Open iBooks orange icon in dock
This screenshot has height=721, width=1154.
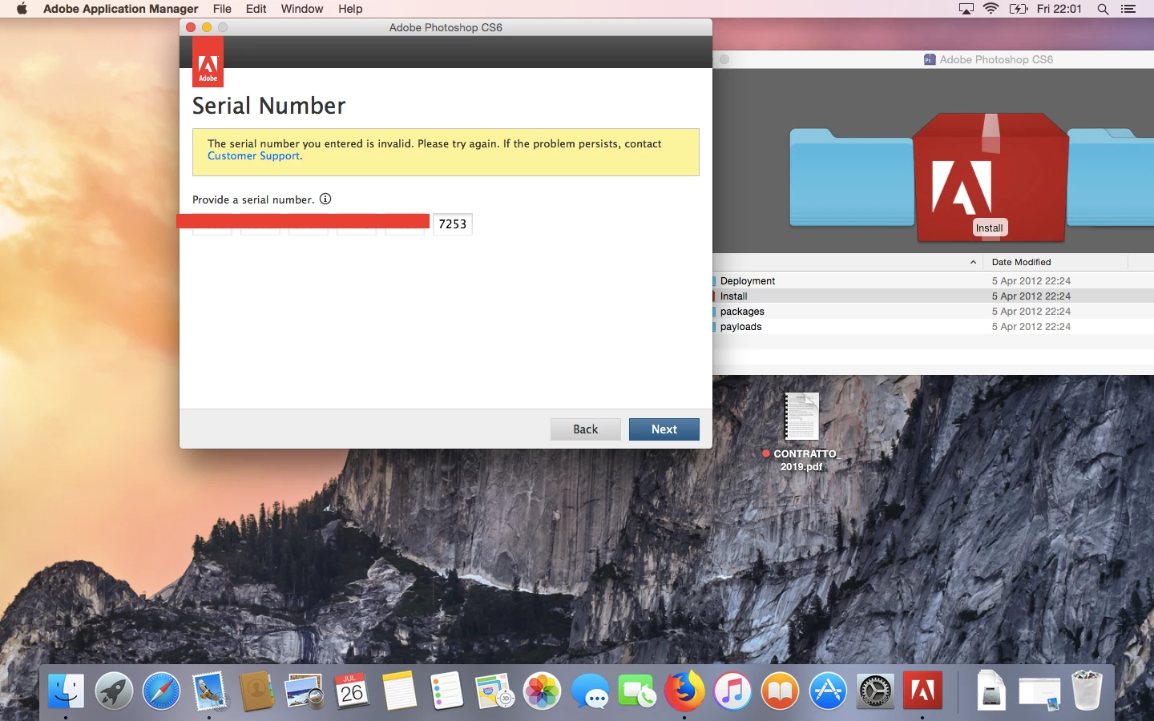pos(780,691)
